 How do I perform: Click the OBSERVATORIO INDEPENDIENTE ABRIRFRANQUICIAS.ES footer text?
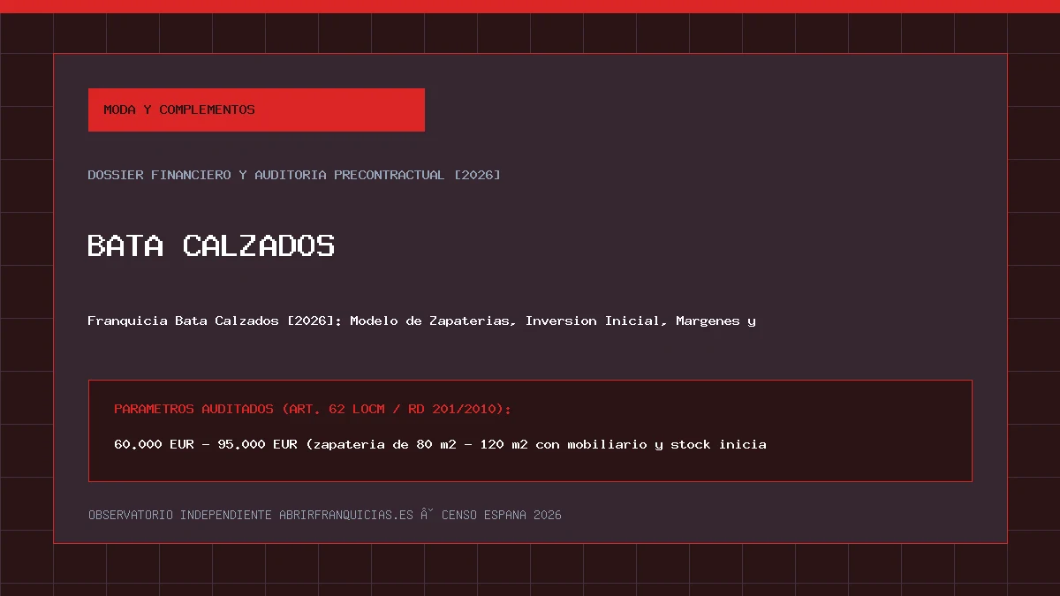click(324, 515)
